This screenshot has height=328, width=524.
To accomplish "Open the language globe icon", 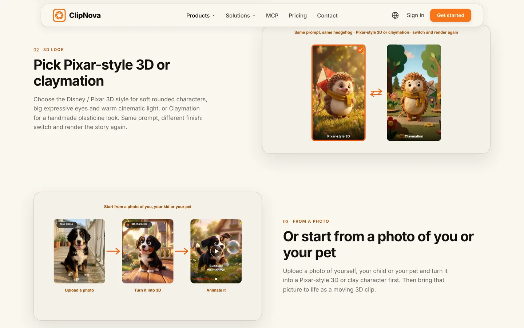I will pyautogui.click(x=395, y=15).
